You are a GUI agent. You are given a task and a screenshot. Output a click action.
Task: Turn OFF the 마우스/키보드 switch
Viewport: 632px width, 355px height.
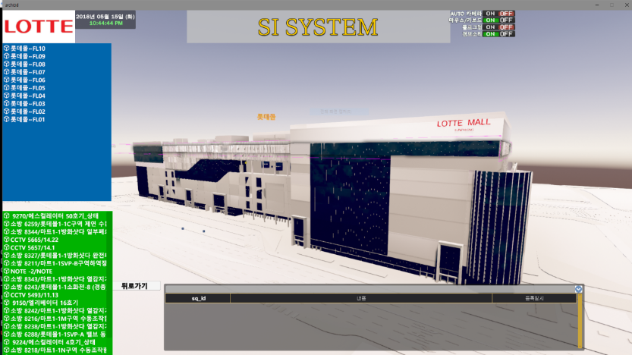[x=506, y=20]
